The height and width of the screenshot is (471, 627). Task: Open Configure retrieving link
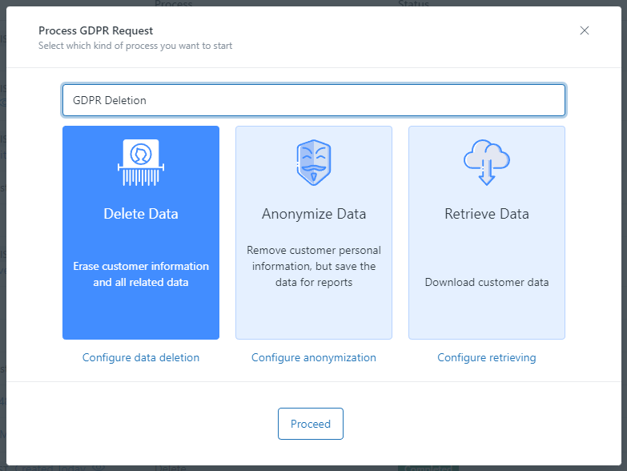(x=487, y=357)
